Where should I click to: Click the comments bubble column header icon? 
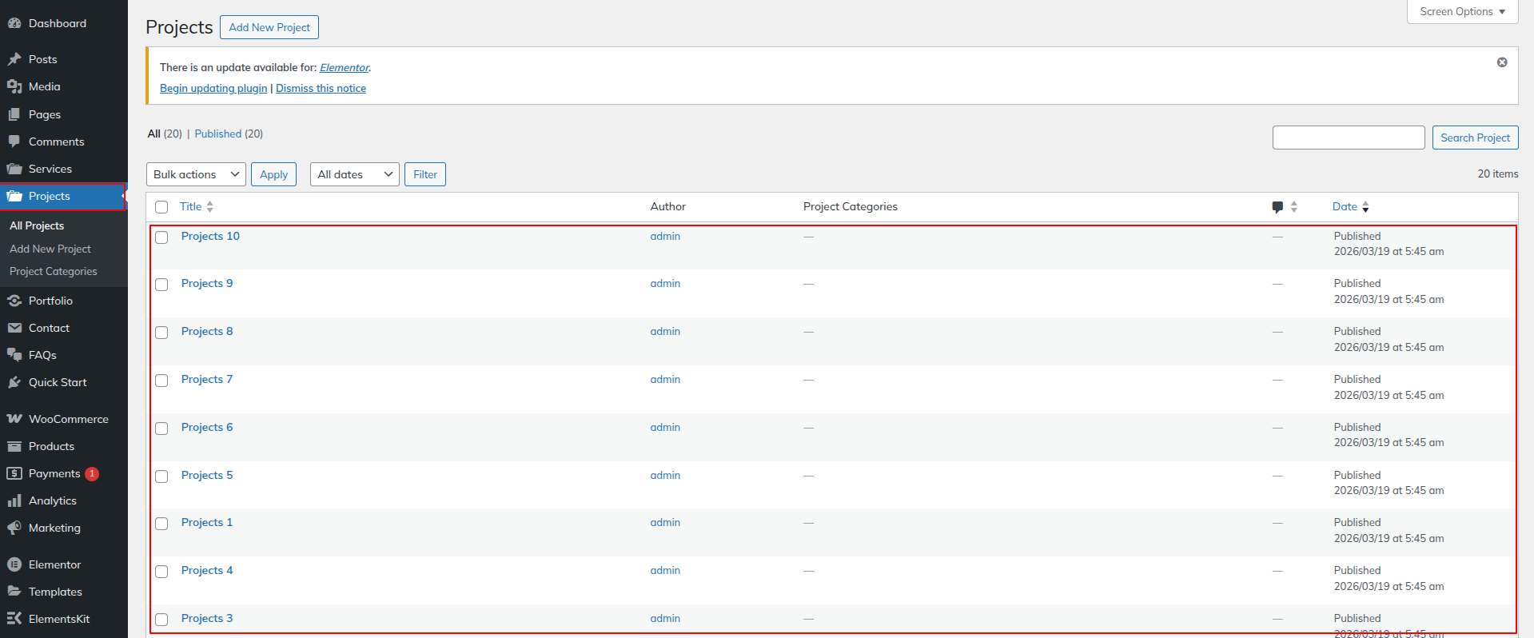(1277, 207)
